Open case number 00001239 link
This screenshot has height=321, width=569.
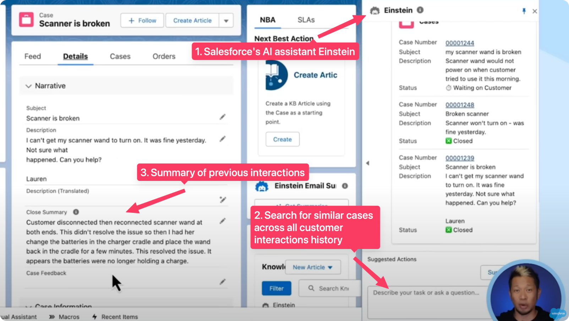click(460, 158)
